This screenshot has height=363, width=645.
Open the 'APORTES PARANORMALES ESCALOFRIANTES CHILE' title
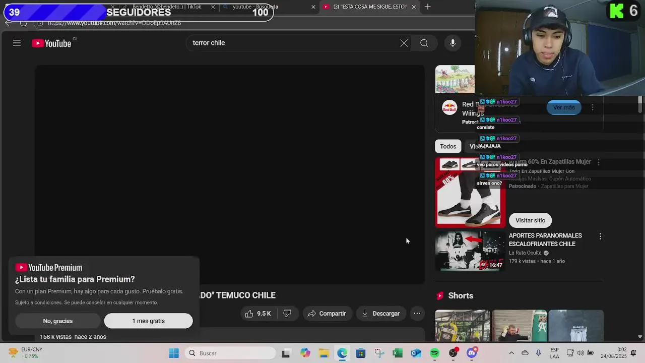(545, 239)
